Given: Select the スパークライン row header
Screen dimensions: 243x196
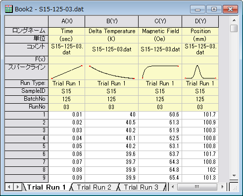Looking at the screenshot, I should tap(26, 72).
